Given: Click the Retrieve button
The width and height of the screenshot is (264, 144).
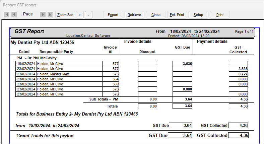Looking at the screenshot, I should (134, 15).
